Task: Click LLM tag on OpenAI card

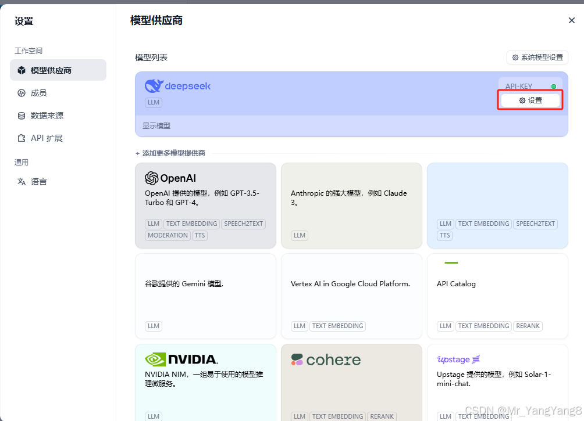Action: (154, 224)
